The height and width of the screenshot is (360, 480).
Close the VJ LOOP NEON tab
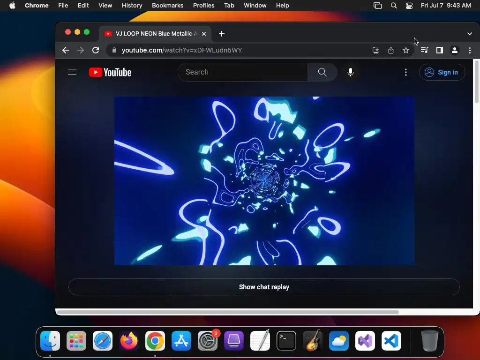(x=204, y=34)
